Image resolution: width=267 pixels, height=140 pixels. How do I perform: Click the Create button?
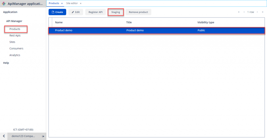pyautogui.click(x=57, y=12)
